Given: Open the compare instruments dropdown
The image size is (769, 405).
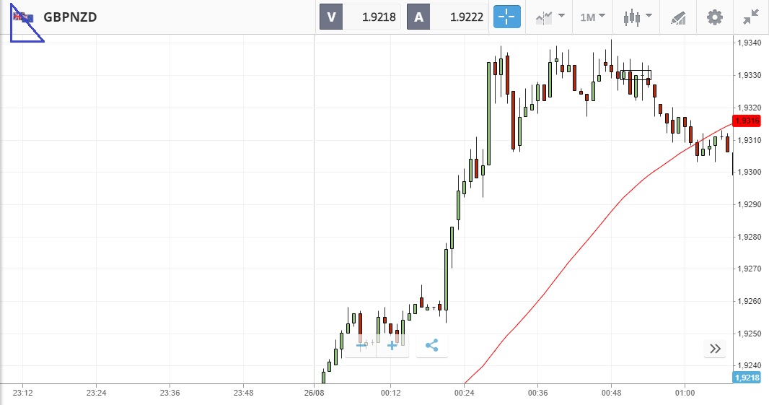Looking at the screenshot, I should [550, 17].
